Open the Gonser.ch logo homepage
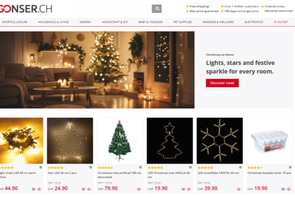 pos(26,9)
